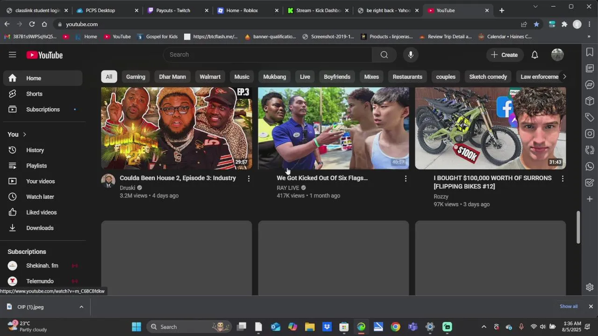Open browser tab search dropdown
The image size is (598, 336).
point(535,7)
